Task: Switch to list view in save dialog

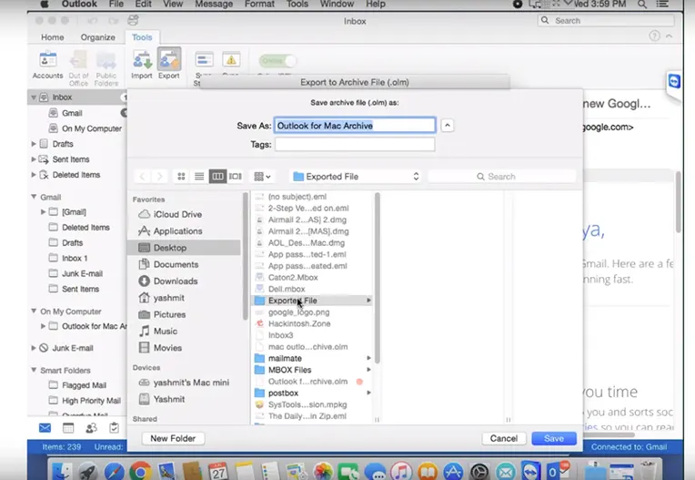Action: [199, 177]
